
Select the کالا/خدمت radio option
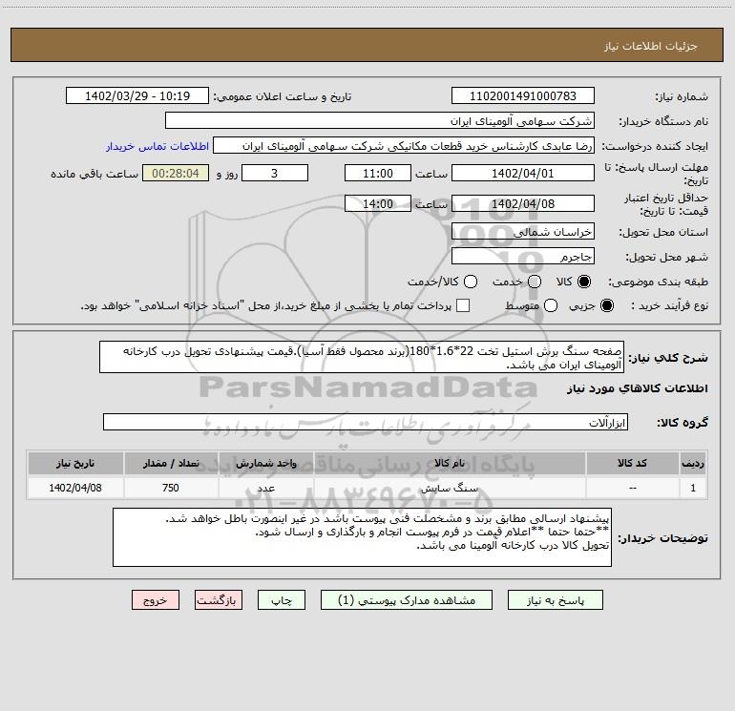point(471,282)
